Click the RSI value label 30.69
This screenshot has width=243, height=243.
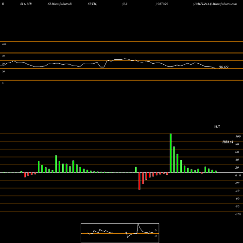(224, 67)
